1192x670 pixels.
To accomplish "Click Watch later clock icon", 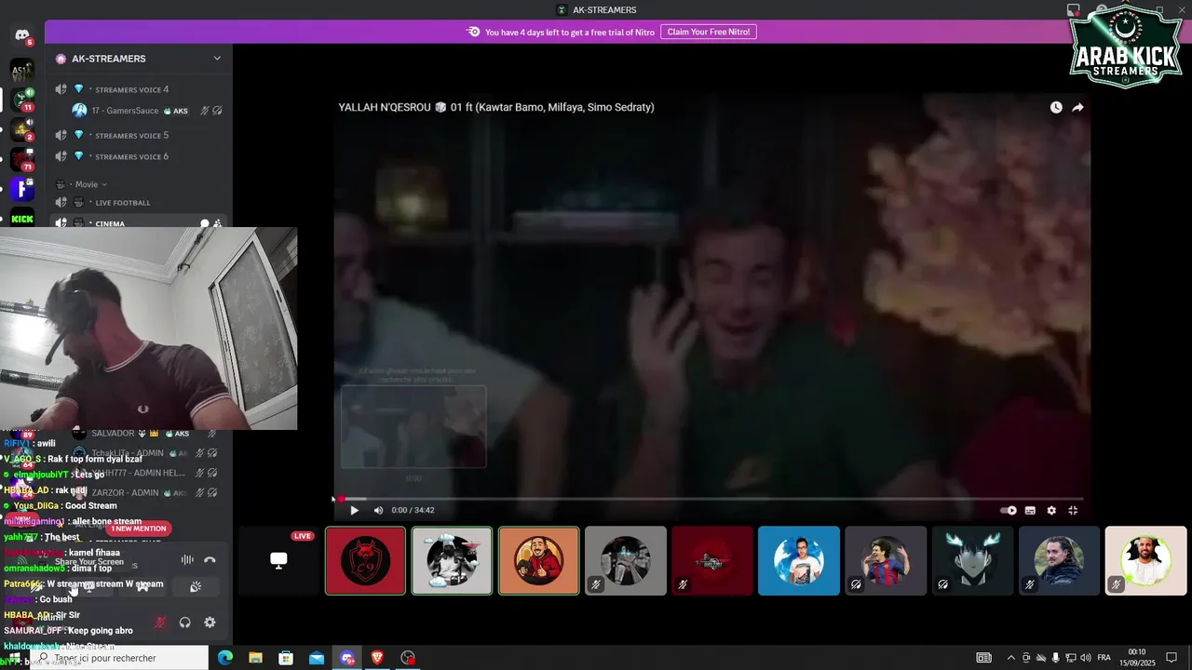I will click(1056, 107).
